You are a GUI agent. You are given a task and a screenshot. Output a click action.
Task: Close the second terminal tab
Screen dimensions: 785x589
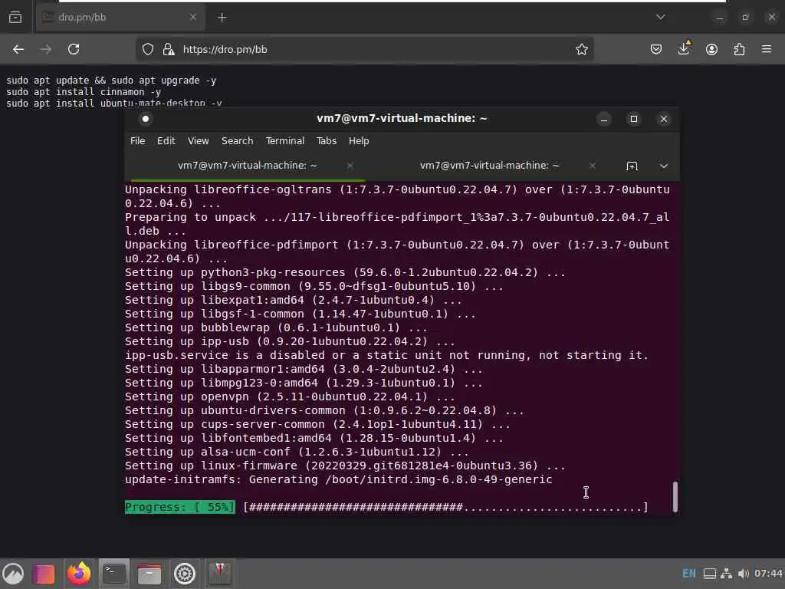point(593,166)
